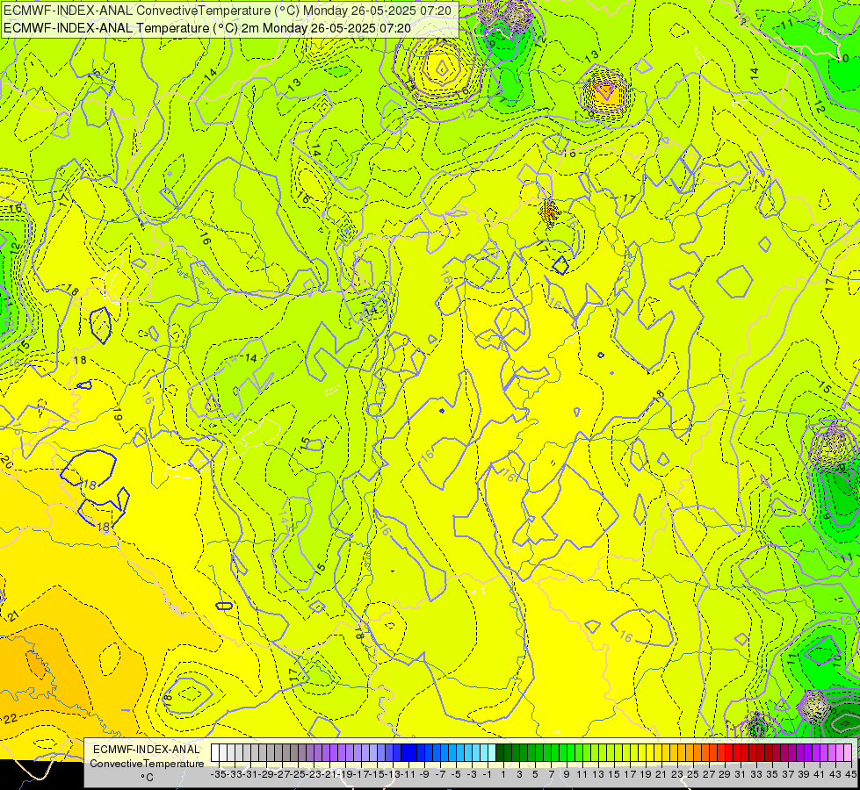Select the legend color swatch above 45
The image size is (860, 790).
tap(848, 752)
